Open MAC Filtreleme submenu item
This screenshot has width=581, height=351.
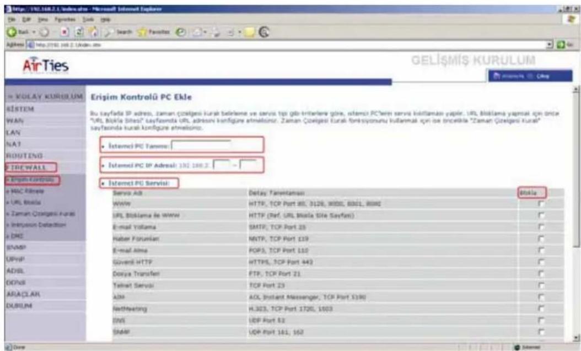click(25, 191)
